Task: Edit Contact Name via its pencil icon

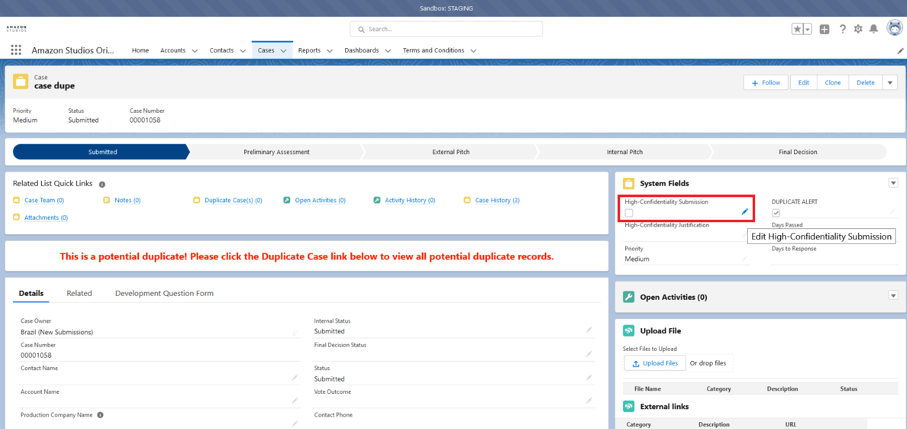Action: pos(295,377)
